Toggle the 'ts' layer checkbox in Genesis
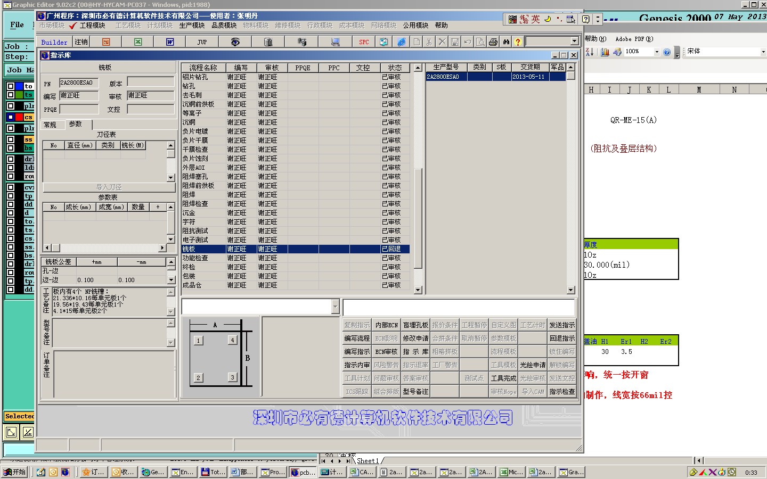The height and width of the screenshot is (479, 767). tap(11, 95)
